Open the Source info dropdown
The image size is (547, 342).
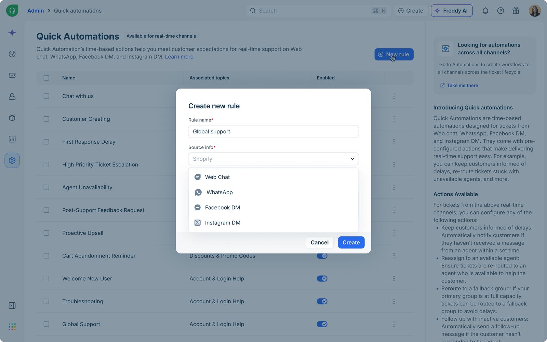273,159
